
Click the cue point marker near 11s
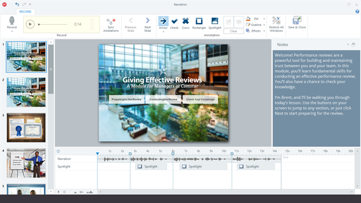[232, 154]
